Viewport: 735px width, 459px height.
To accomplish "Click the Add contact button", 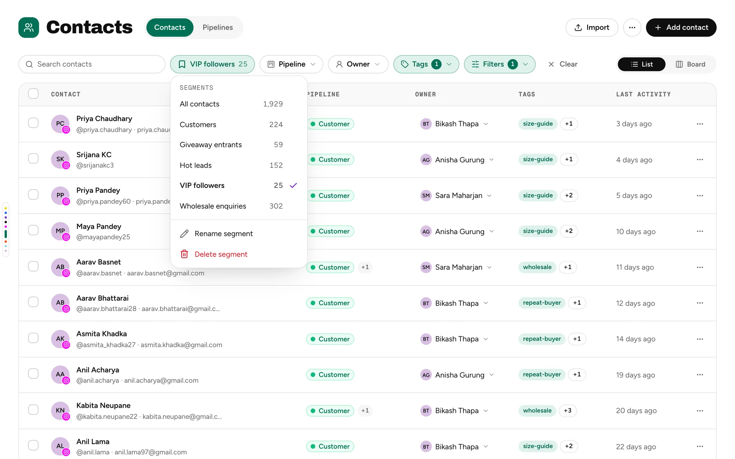I will [x=681, y=28].
